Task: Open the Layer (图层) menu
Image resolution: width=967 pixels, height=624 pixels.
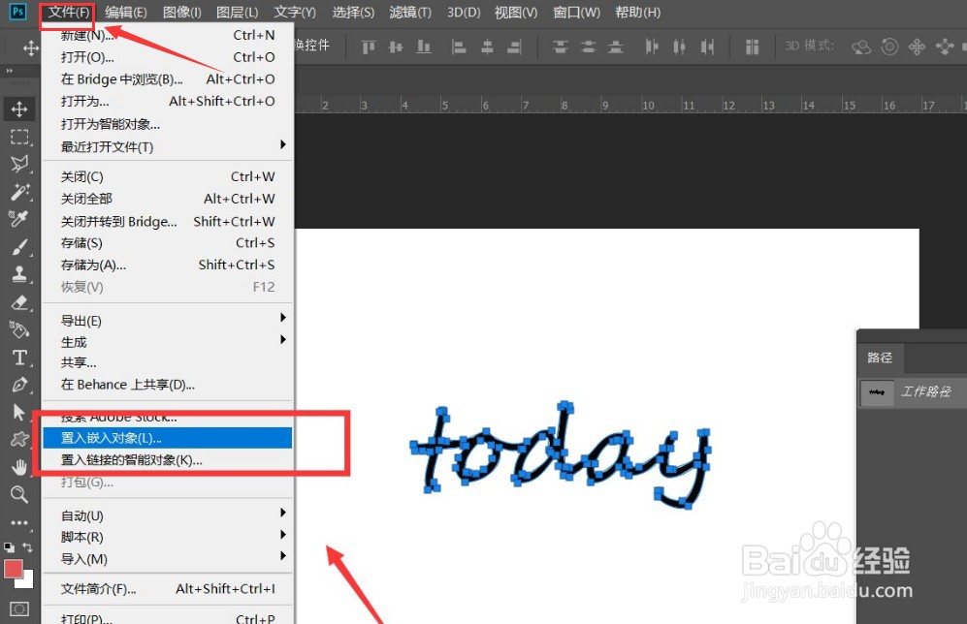Action: [238, 13]
